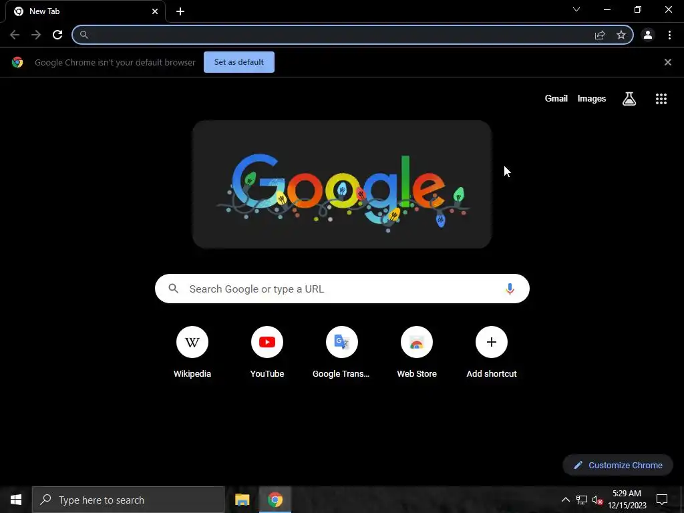Click the browser Back arrow
The image size is (684, 513).
click(x=15, y=35)
